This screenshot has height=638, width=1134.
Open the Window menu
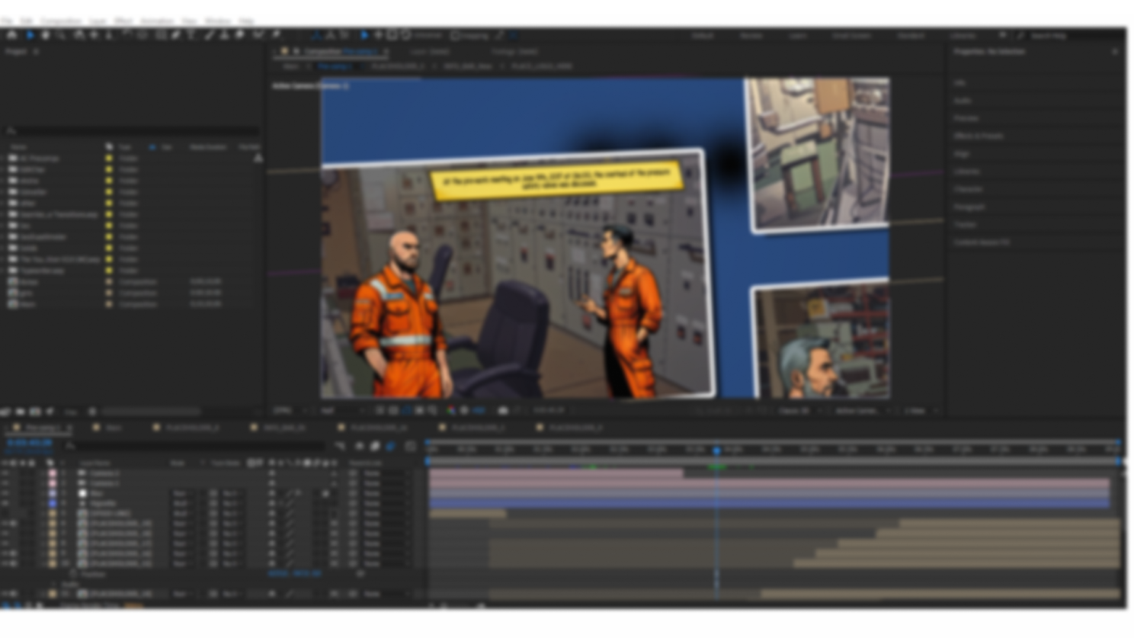tap(217, 21)
